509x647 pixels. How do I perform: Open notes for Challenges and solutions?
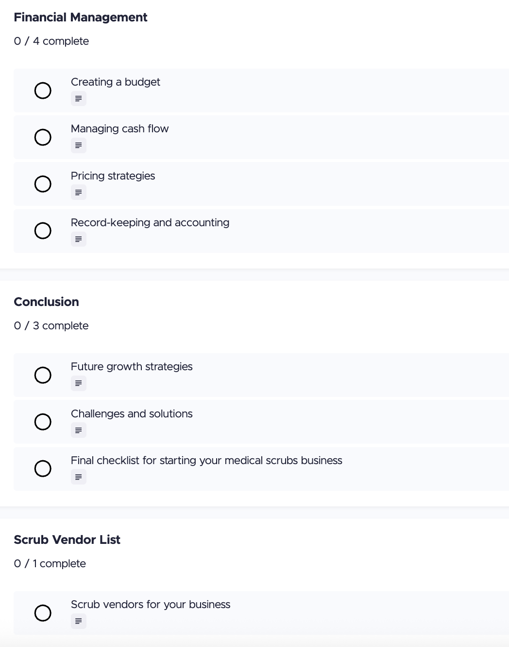(78, 430)
